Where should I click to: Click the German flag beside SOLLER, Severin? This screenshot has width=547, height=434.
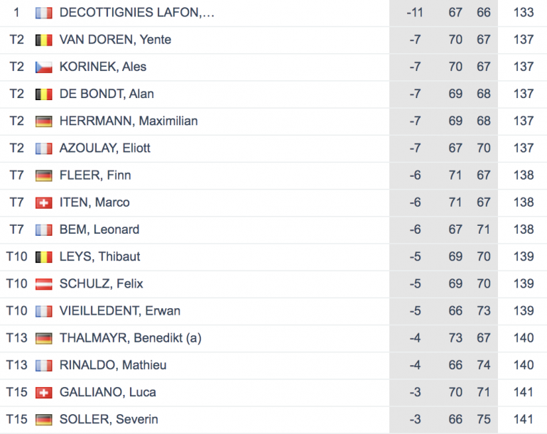(x=43, y=420)
